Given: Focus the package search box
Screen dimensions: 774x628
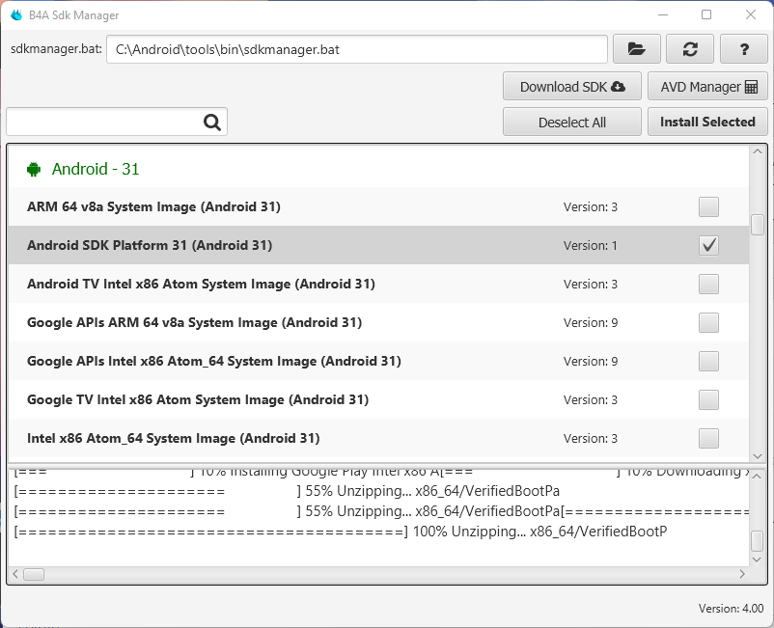Looking at the screenshot, I should pyautogui.click(x=104, y=122).
